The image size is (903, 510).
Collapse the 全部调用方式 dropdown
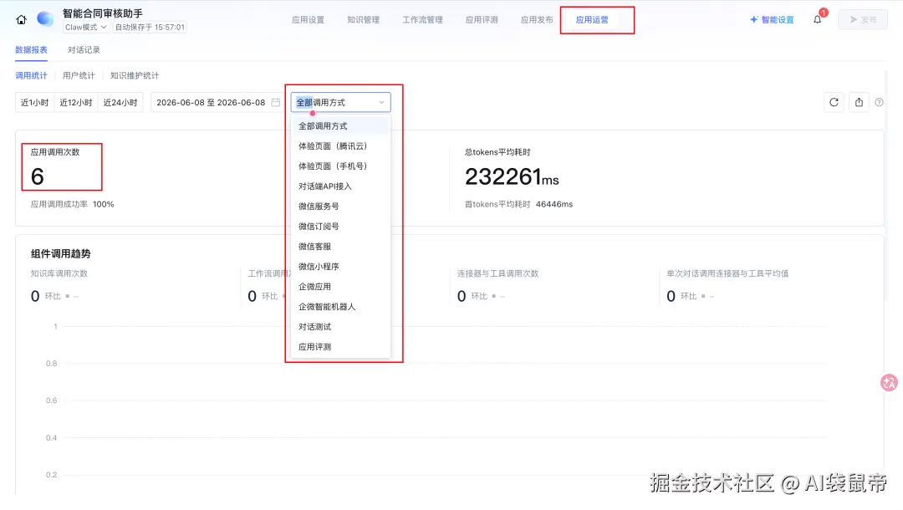340,103
